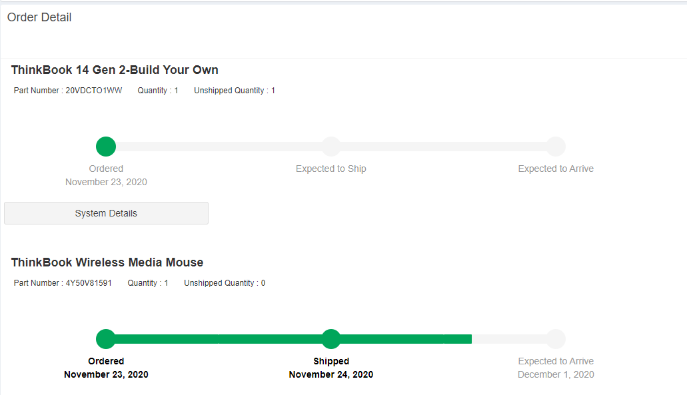Click the mouse's gray Expected to Arrive circle
The image size is (687, 395).
point(556,339)
